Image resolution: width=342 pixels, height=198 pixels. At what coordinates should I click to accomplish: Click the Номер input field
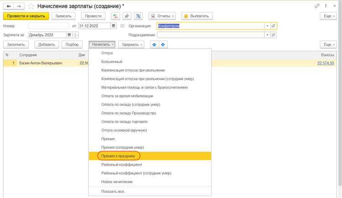pos(49,26)
